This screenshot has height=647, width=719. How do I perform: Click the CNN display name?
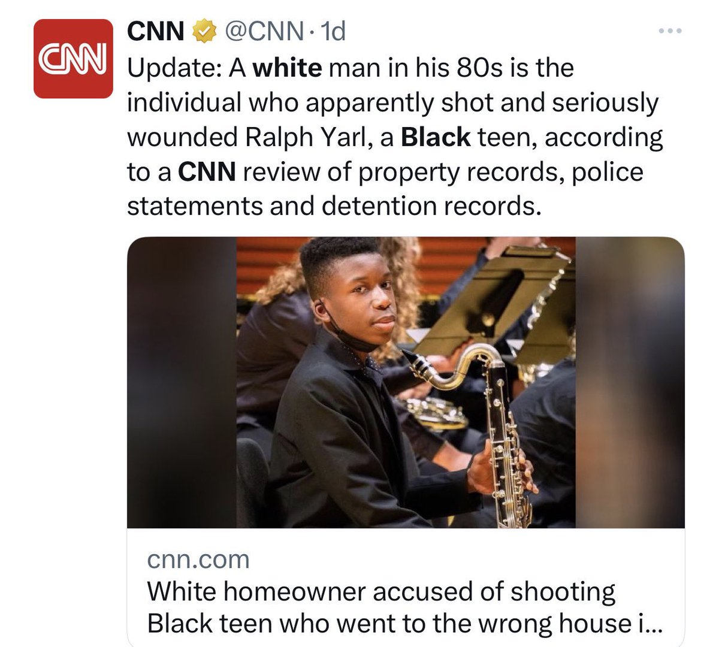(x=156, y=32)
